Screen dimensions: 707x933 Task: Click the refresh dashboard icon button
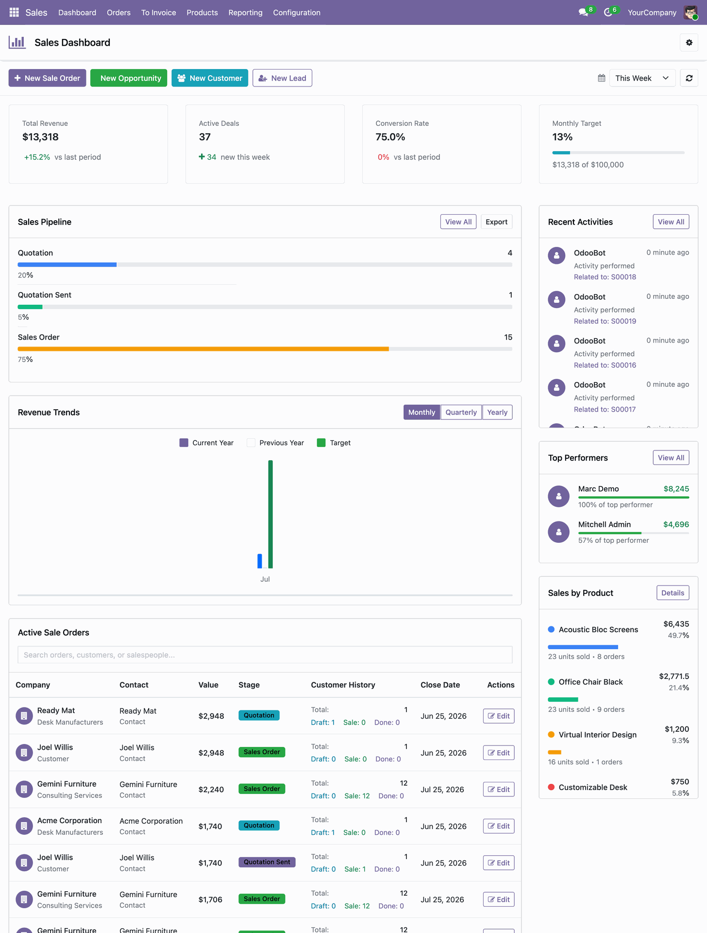coord(689,78)
